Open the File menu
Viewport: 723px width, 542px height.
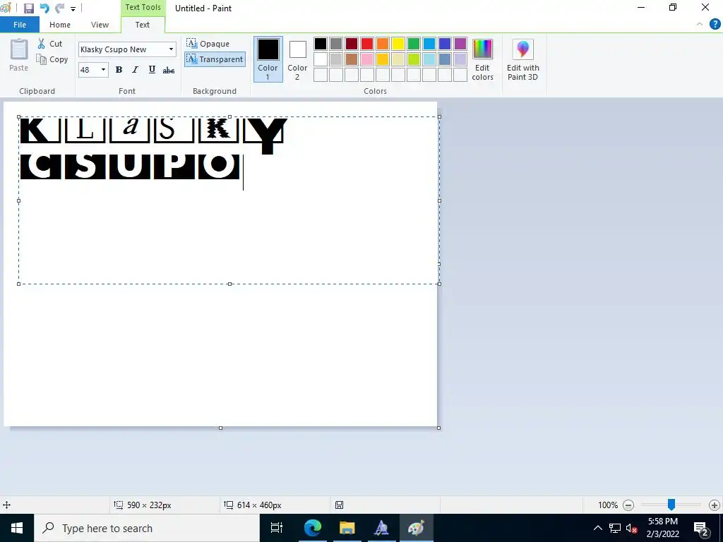(x=19, y=25)
